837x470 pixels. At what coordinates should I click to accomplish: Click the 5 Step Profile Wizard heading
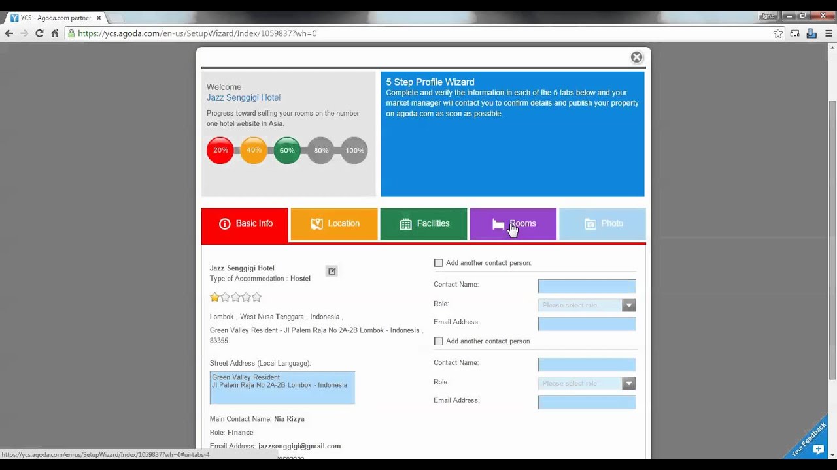click(x=430, y=82)
